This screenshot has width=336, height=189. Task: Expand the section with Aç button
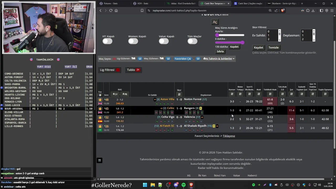pos(215,22)
